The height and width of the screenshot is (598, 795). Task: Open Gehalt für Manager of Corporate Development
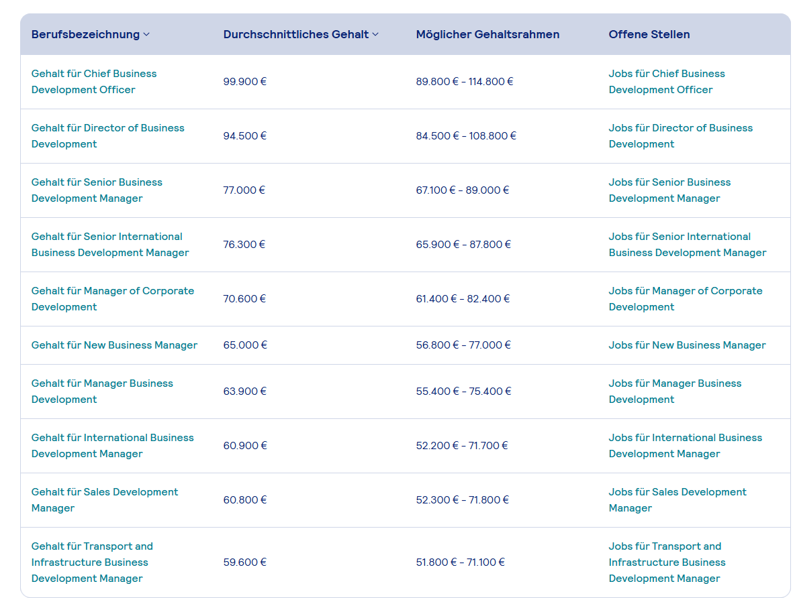[x=113, y=299]
